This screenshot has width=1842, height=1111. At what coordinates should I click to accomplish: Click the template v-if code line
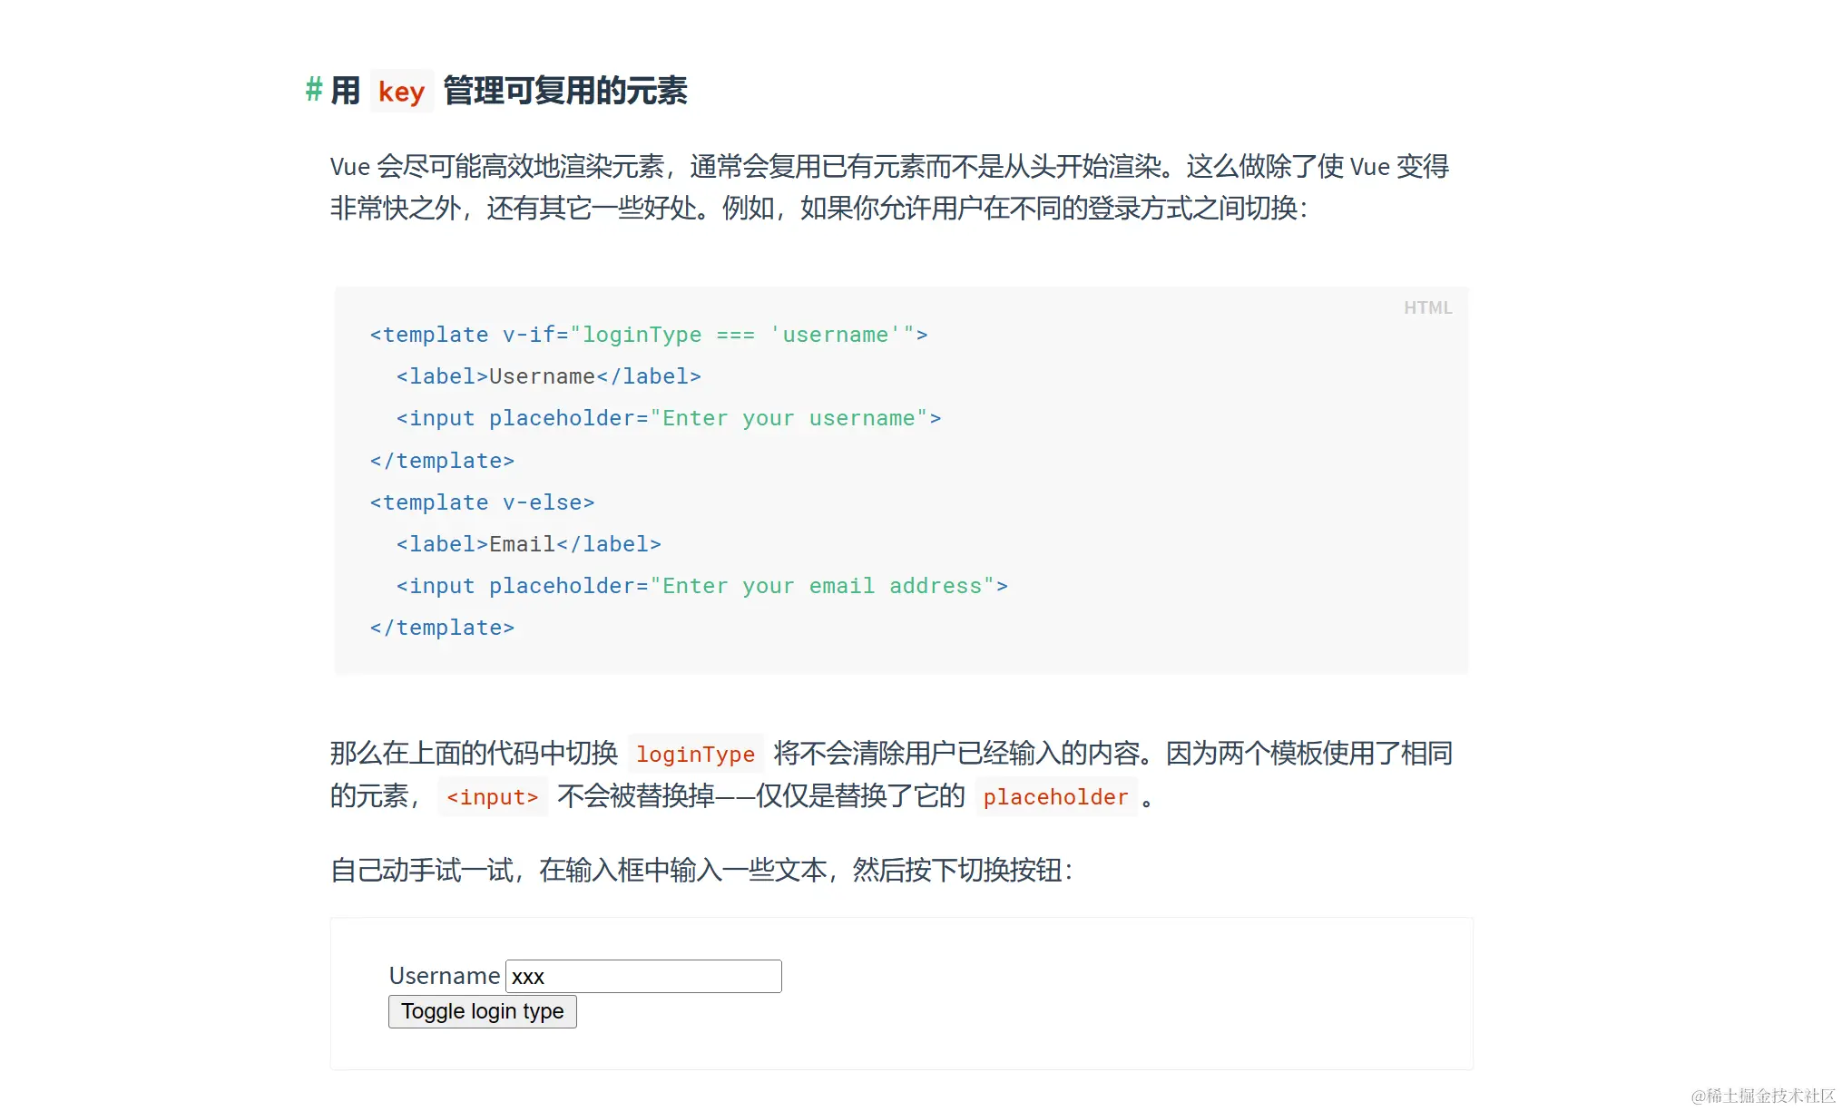coord(648,335)
